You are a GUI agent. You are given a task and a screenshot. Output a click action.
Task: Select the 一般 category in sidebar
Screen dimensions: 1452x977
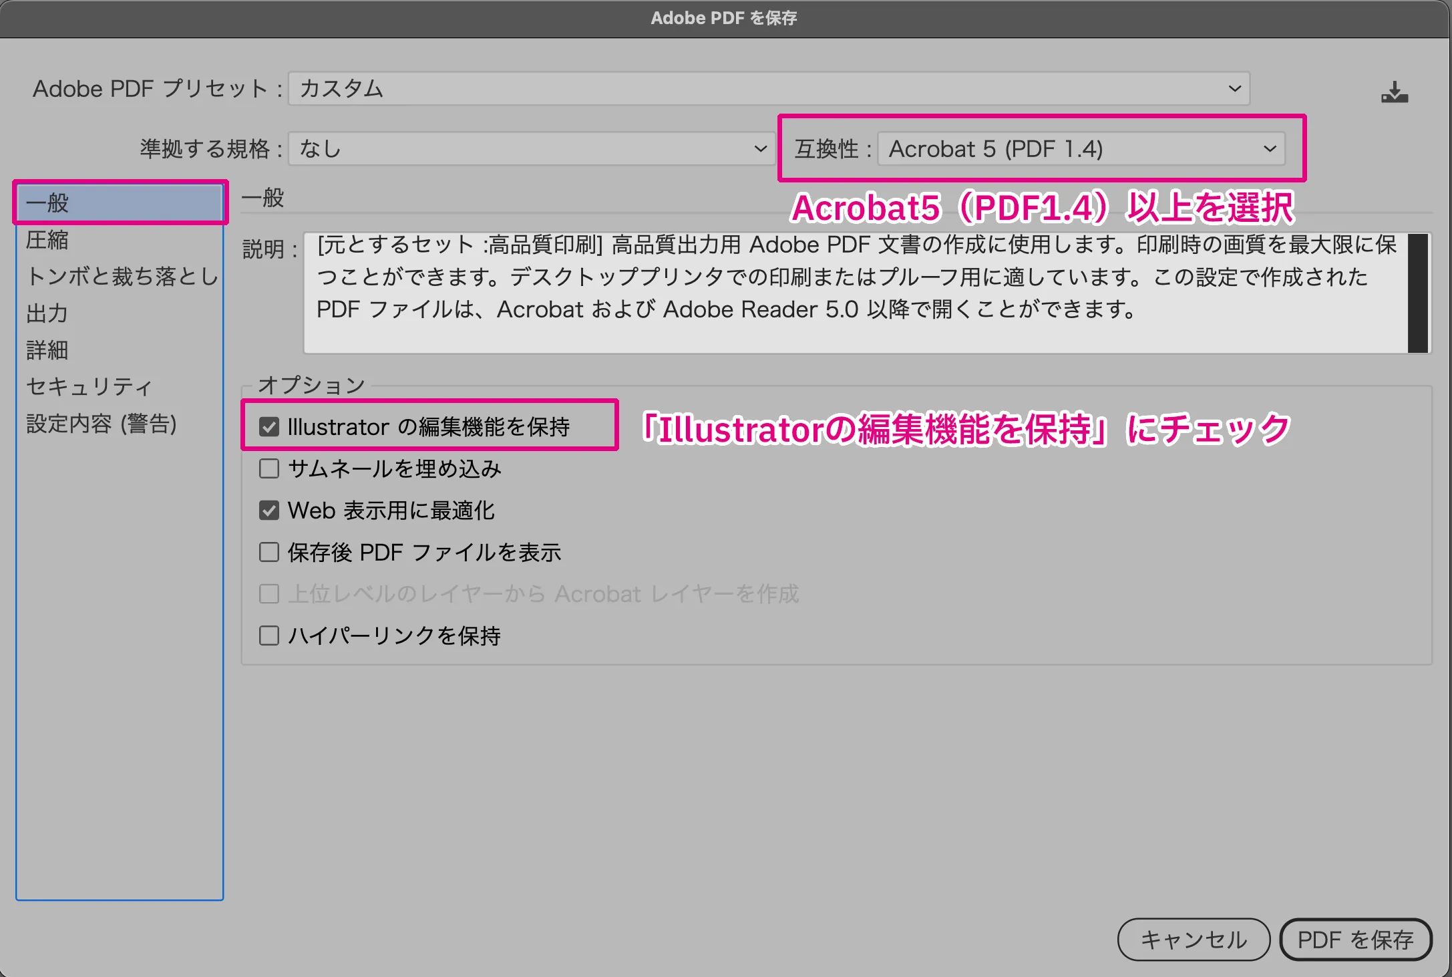pyautogui.click(x=120, y=202)
